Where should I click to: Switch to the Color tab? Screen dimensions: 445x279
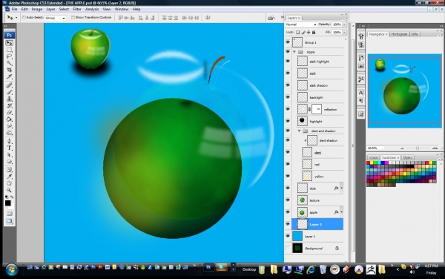point(373,157)
